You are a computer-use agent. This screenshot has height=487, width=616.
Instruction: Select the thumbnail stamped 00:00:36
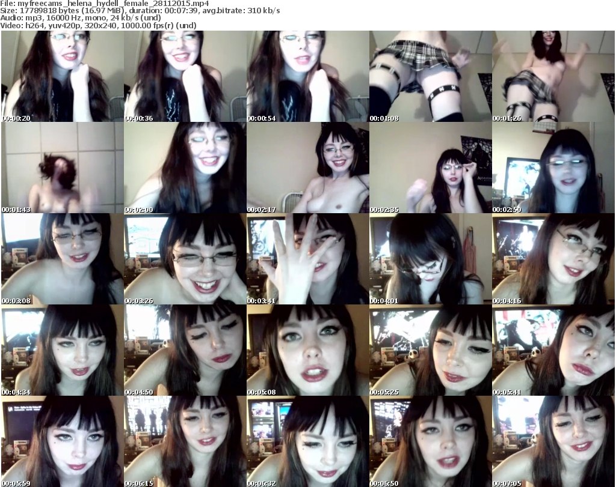185,76
